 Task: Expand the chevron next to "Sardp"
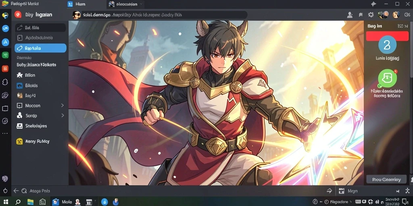click(x=63, y=115)
